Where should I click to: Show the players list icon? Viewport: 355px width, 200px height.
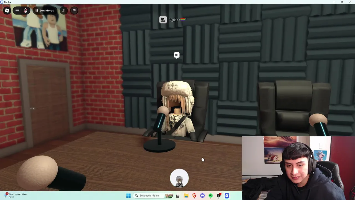tap(64, 11)
